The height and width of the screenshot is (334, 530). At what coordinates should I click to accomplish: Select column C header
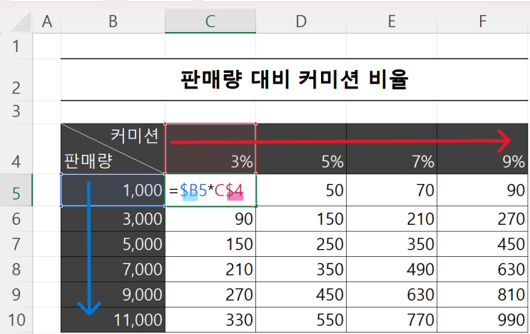tap(210, 21)
